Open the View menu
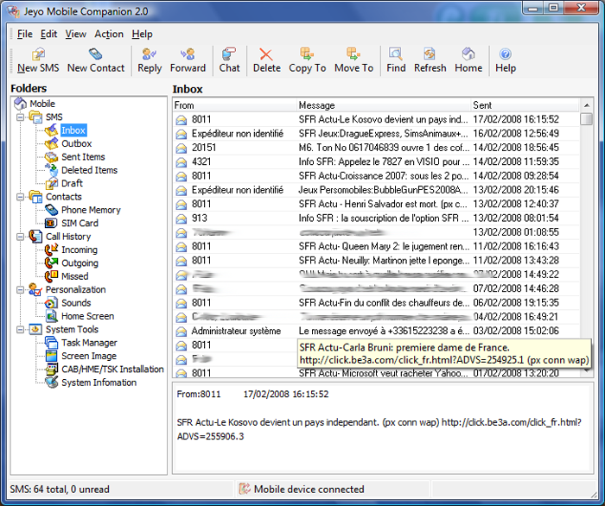 coord(76,34)
